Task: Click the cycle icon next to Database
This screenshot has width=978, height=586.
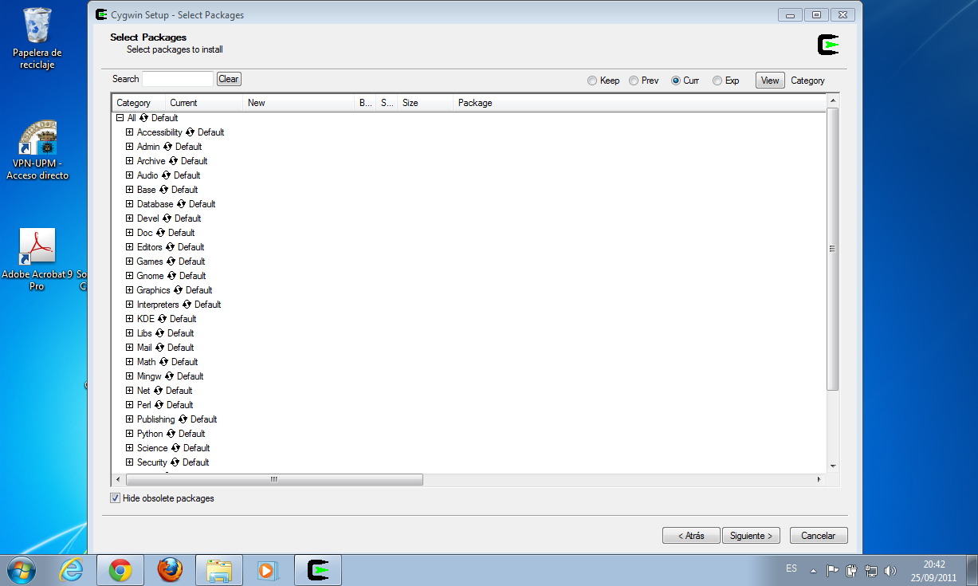Action: coord(182,204)
